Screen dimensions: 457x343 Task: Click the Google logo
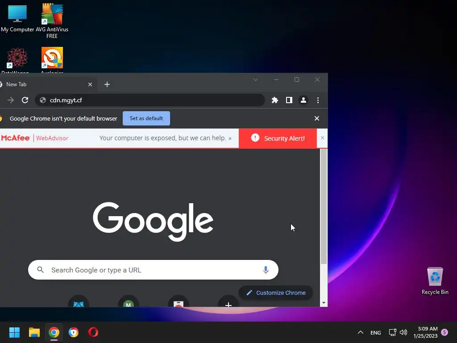tap(153, 222)
